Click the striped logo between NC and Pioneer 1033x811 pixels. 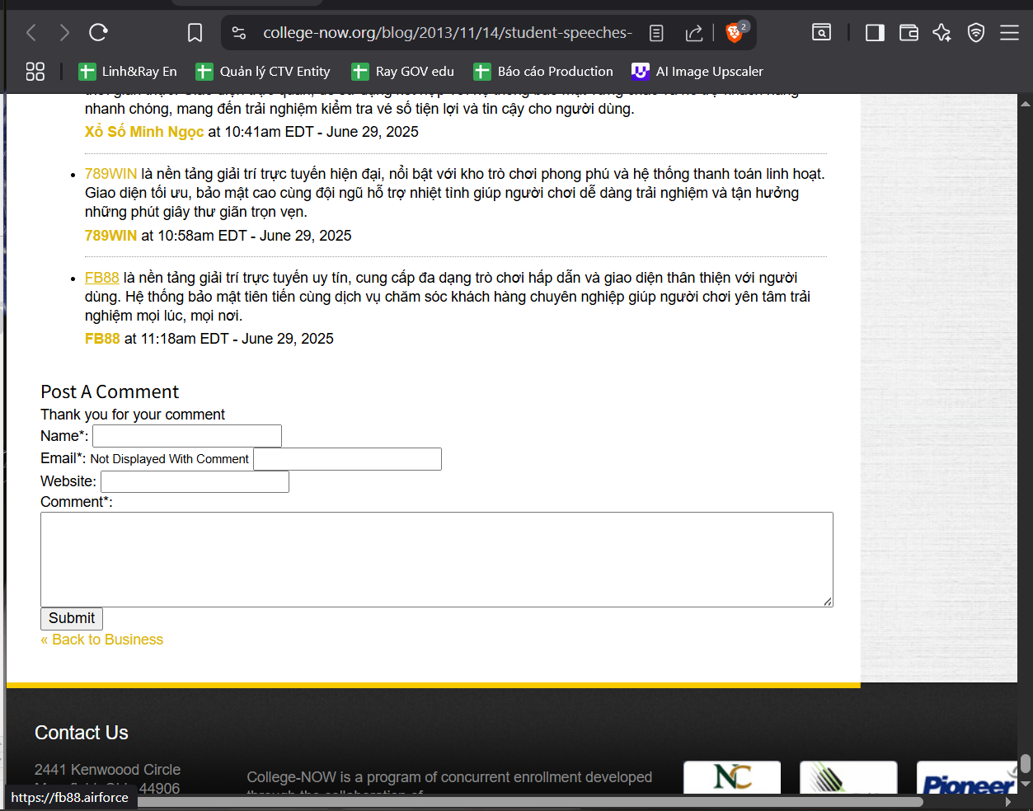[x=848, y=777]
